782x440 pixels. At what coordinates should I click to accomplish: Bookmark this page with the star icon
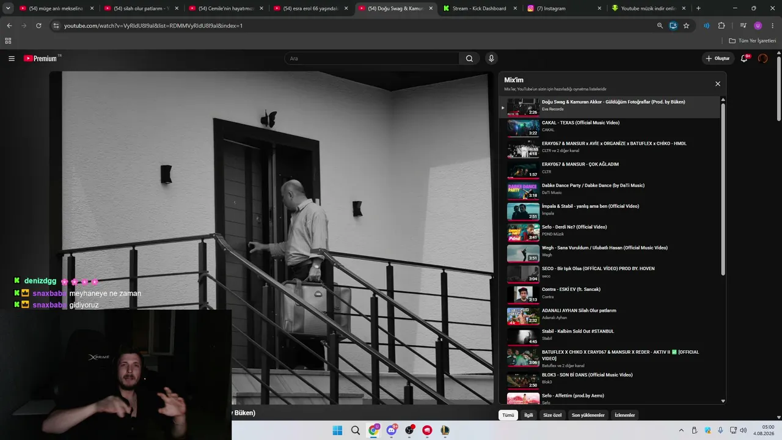pyautogui.click(x=686, y=26)
